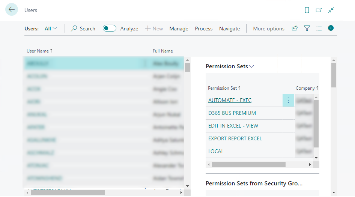Open the Manage menu
This screenshot has width=355, height=197.
click(179, 29)
